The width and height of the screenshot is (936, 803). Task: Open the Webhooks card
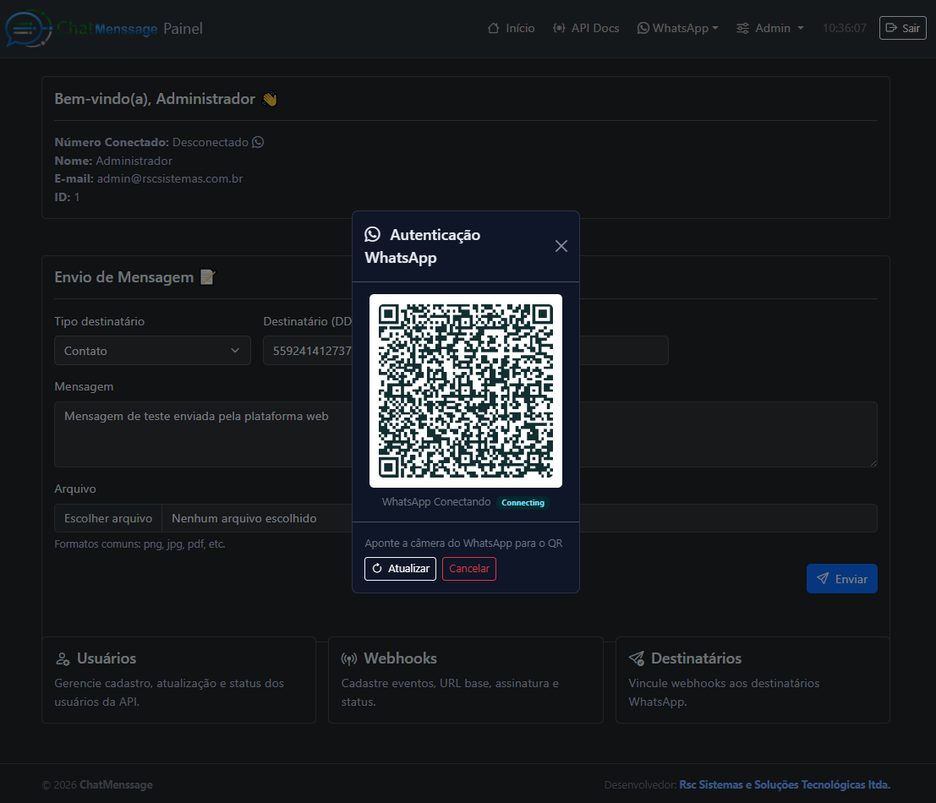pos(466,680)
